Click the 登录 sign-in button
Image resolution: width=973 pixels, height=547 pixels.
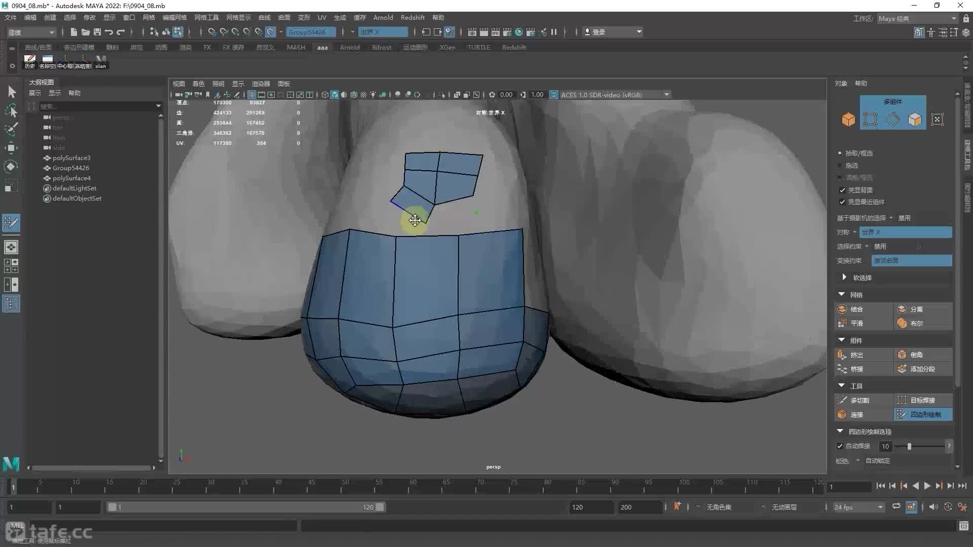click(x=612, y=32)
